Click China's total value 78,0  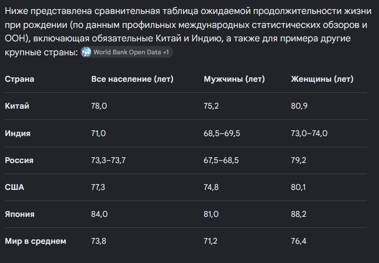tap(99, 106)
